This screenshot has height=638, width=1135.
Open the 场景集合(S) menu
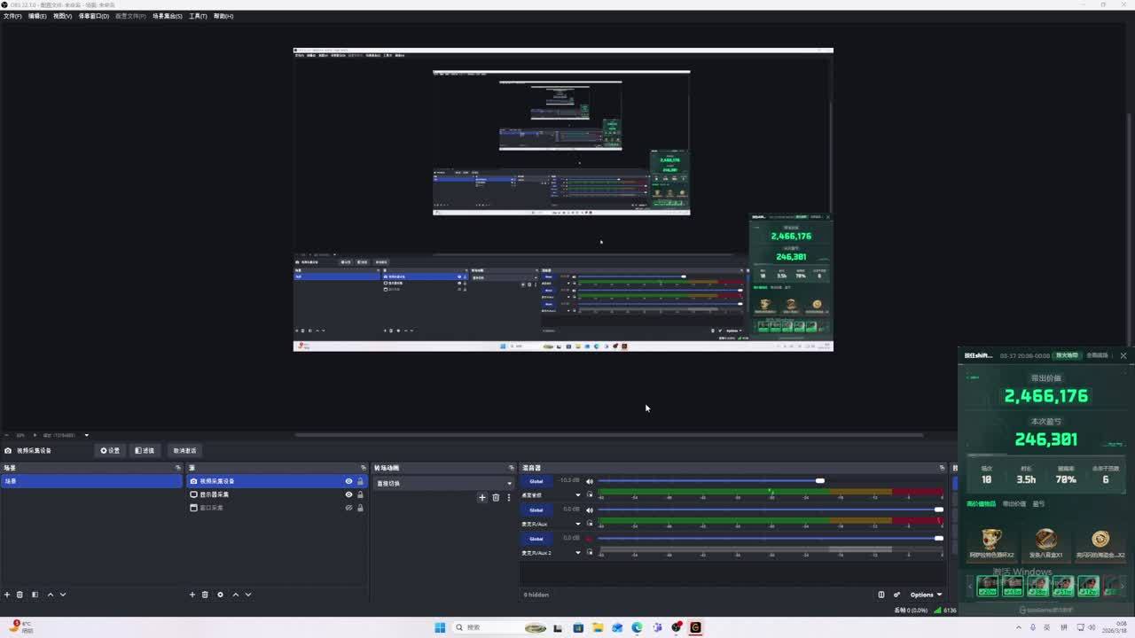(167, 16)
